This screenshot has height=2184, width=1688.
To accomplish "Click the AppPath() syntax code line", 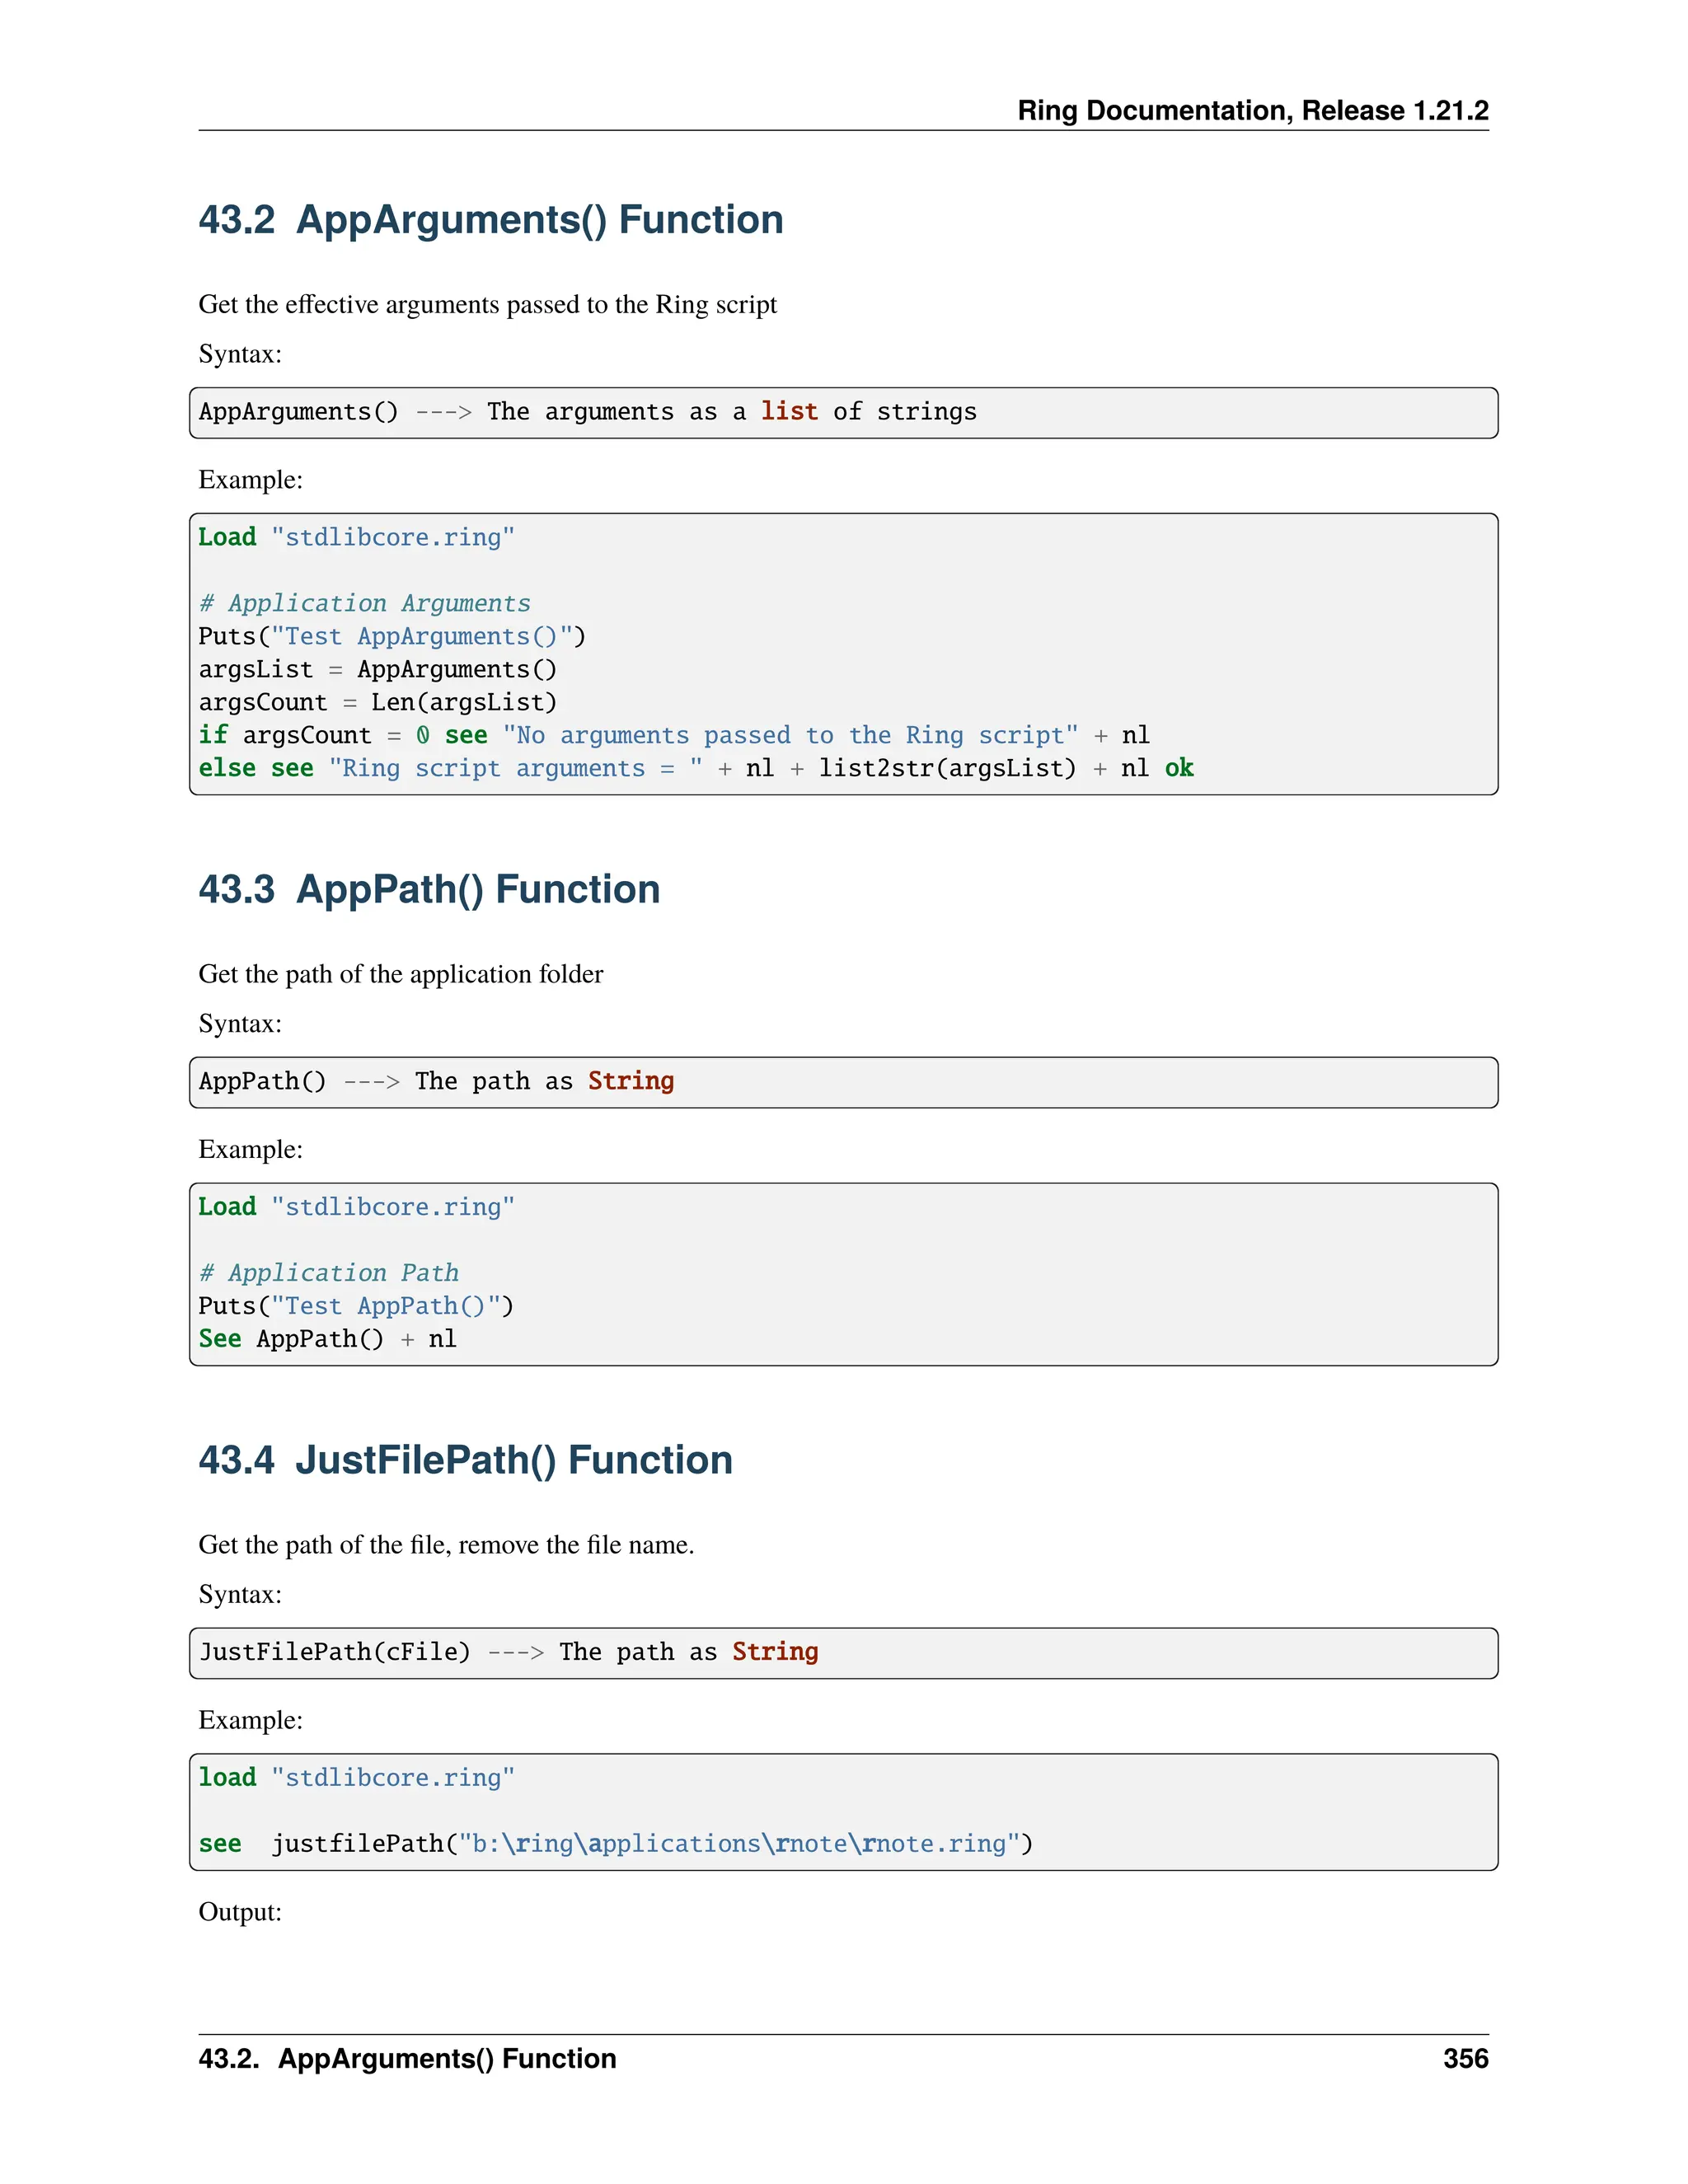I will pos(436,1081).
